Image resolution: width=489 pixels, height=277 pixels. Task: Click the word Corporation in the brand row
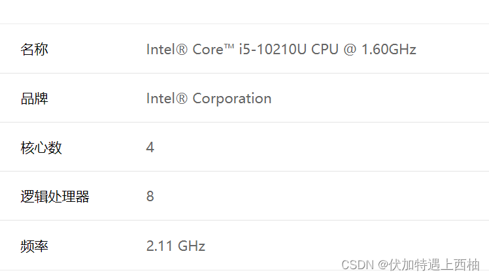(x=232, y=99)
